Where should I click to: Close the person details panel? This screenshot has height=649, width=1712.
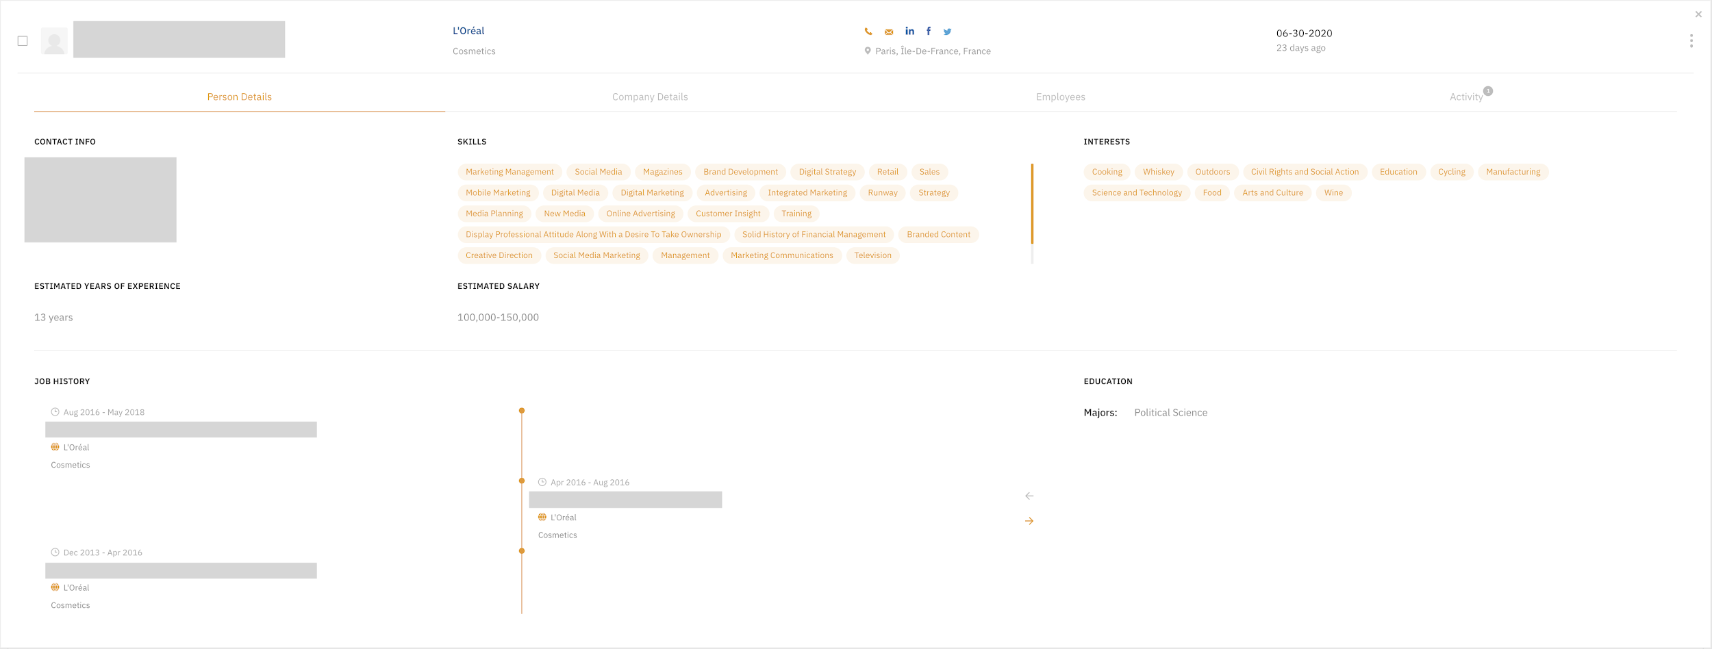point(1698,14)
